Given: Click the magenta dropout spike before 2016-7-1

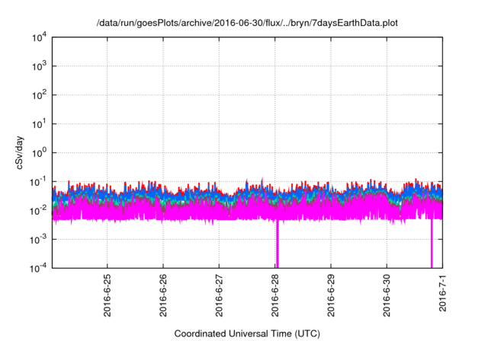Looking at the screenshot, I should coord(432,244).
